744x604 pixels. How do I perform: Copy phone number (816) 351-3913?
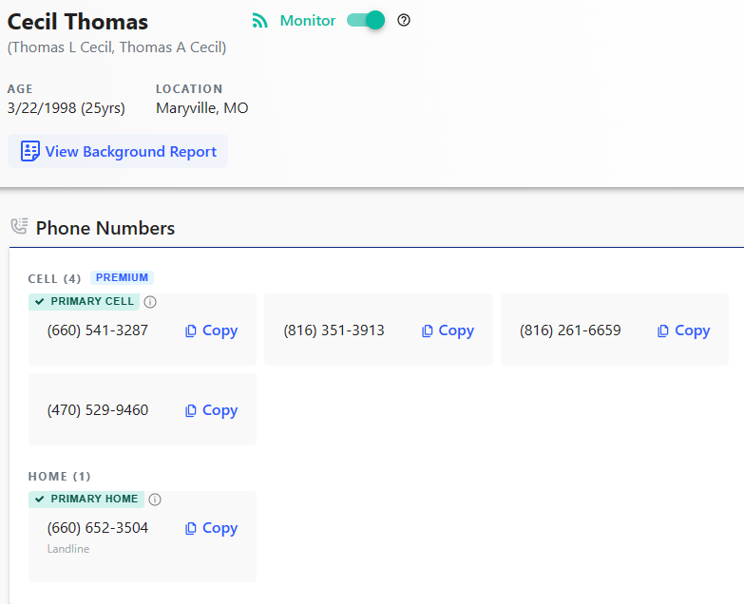tap(448, 330)
